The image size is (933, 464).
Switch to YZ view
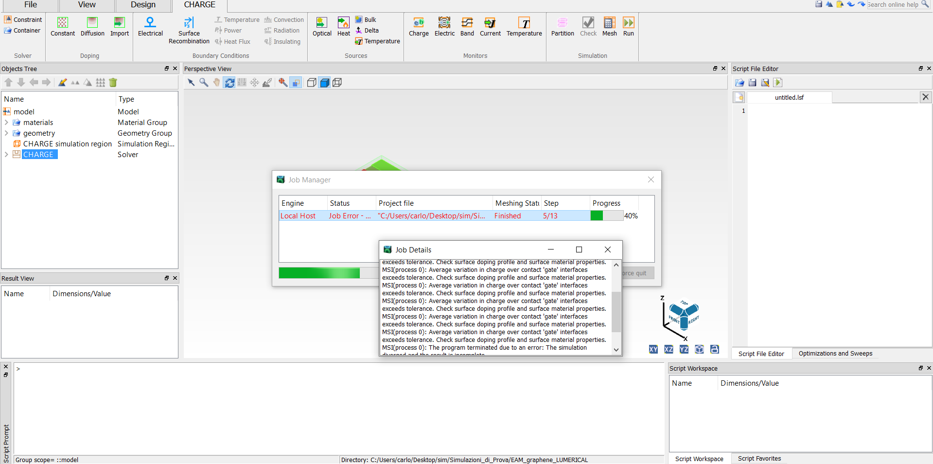pyautogui.click(x=684, y=349)
